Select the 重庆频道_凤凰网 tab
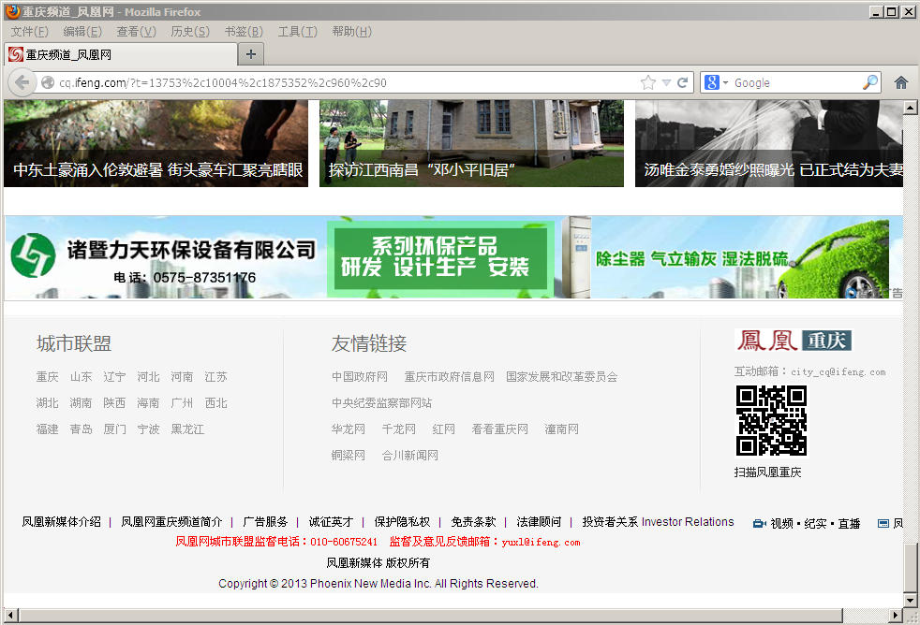The width and height of the screenshot is (920, 625). [x=122, y=54]
